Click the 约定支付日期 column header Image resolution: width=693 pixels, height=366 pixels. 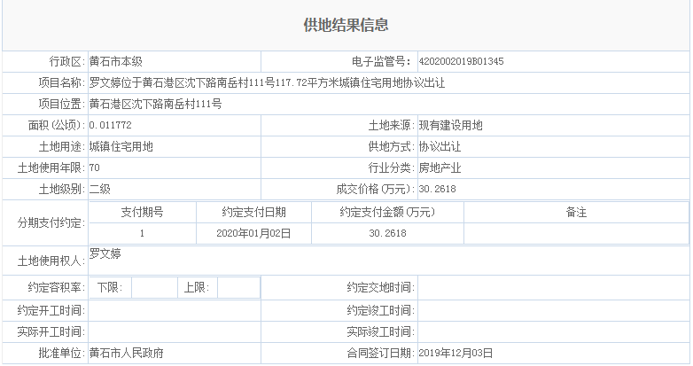253,213
